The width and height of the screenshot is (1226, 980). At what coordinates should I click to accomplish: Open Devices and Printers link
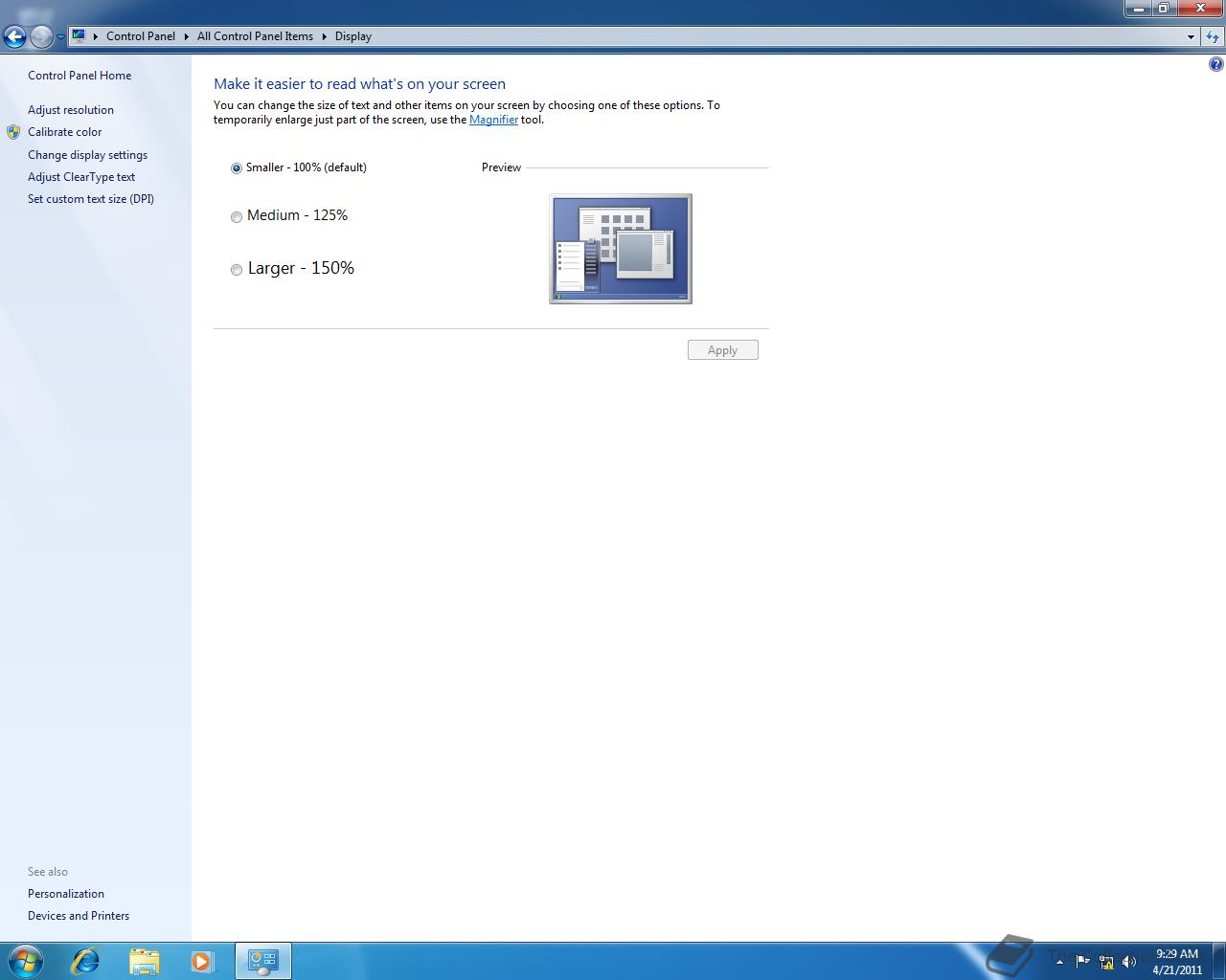tap(79, 916)
